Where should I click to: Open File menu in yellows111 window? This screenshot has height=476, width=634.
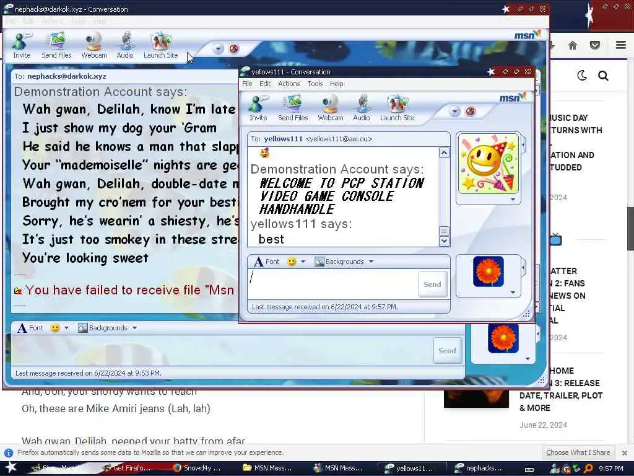[x=247, y=84]
